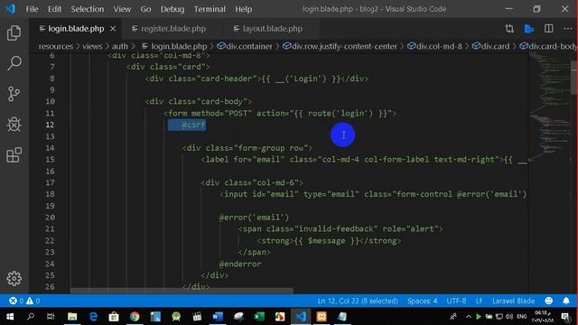Open the Terminal menu
578x325 pixels.
point(210,9)
